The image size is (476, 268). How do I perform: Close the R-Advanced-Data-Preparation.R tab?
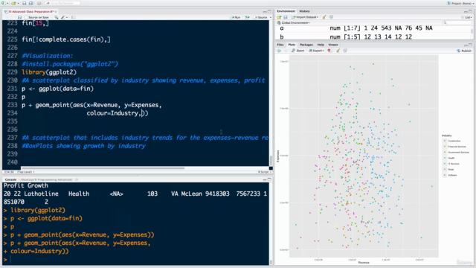click(x=56, y=12)
